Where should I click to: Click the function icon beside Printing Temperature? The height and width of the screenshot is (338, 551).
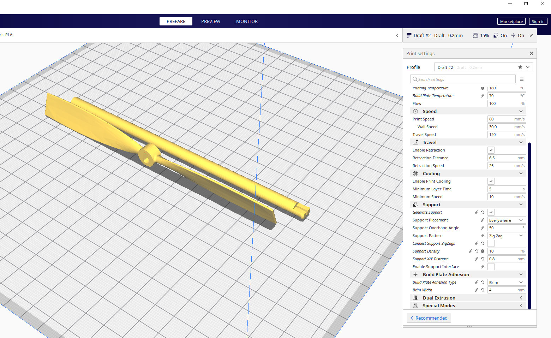483,88
